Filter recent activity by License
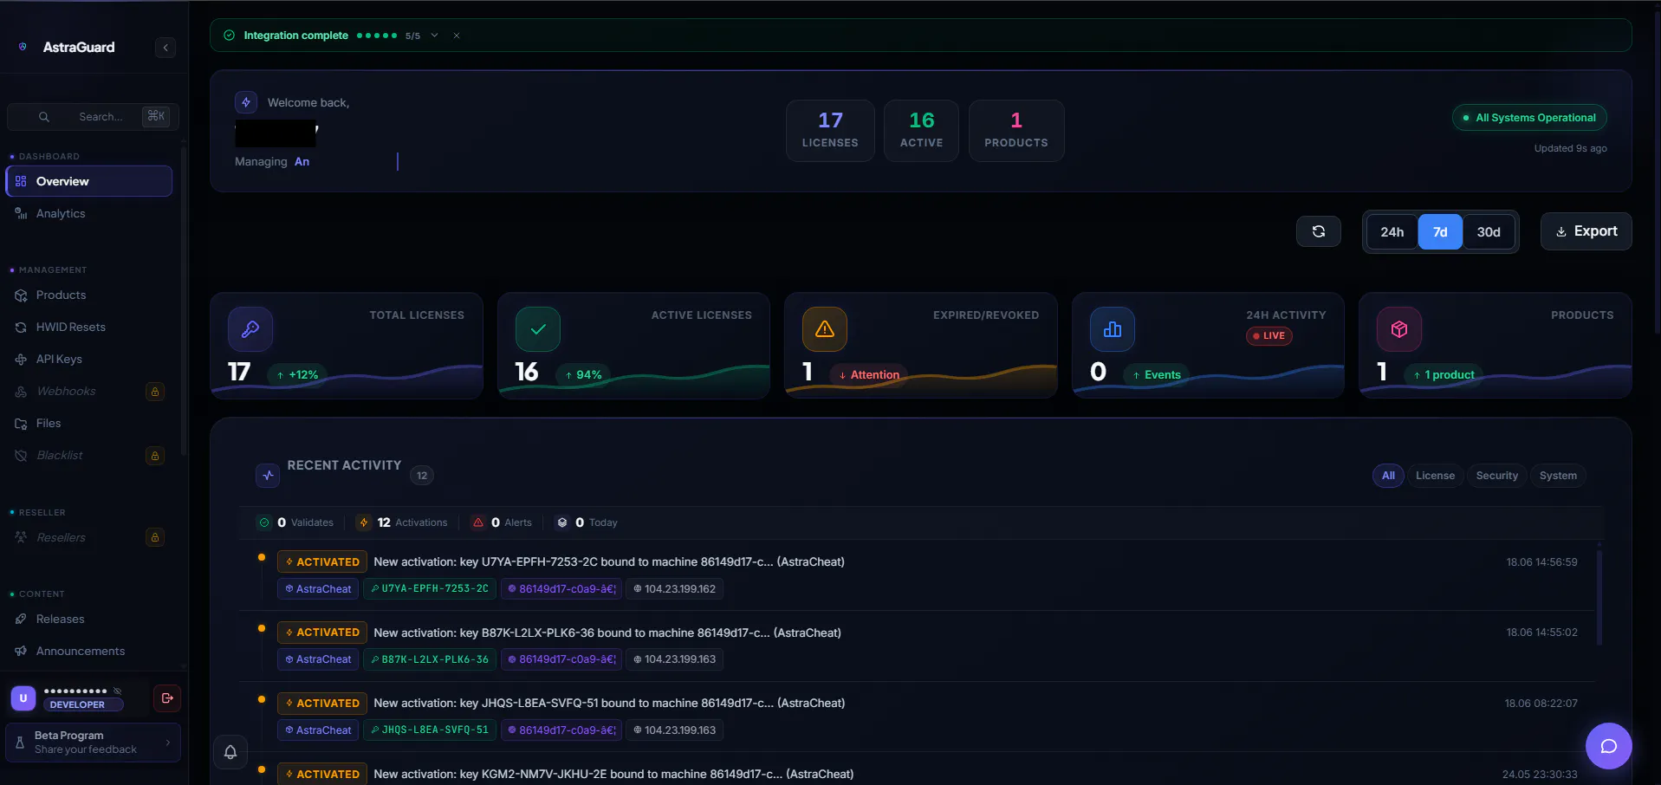Image resolution: width=1661 pixels, height=785 pixels. [1435, 476]
